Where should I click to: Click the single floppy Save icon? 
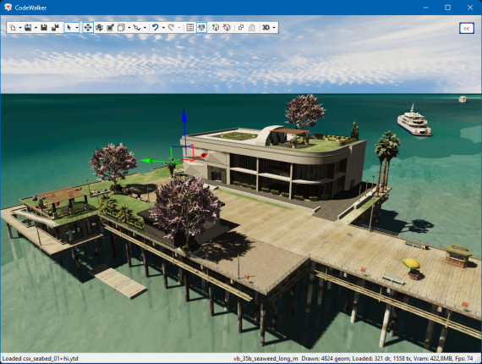click(x=44, y=28)
